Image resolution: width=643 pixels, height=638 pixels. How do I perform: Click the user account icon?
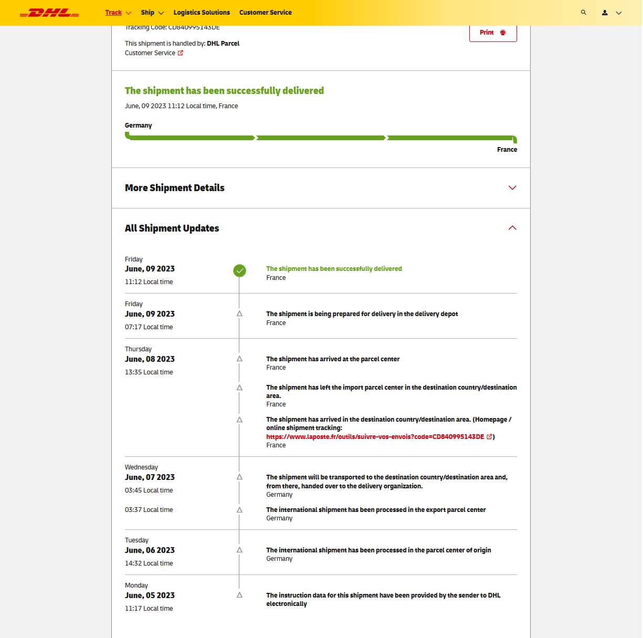[605, 13]
